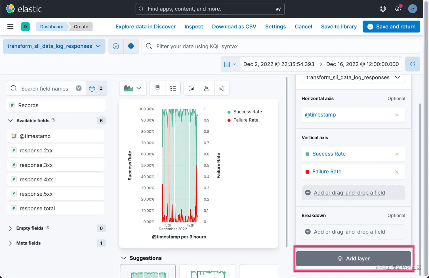Remove Failure Rate from Vertical axis

pyautogui.click(x=397, y=172)
